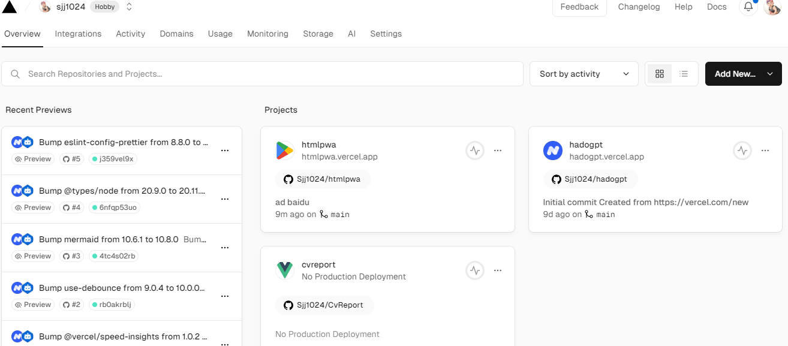Switch to grid view layout
The height and width of the screenshot is (346, 788).
660,74
